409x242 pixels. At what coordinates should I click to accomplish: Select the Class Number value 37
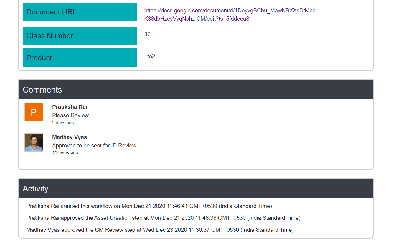pos(146,34)
